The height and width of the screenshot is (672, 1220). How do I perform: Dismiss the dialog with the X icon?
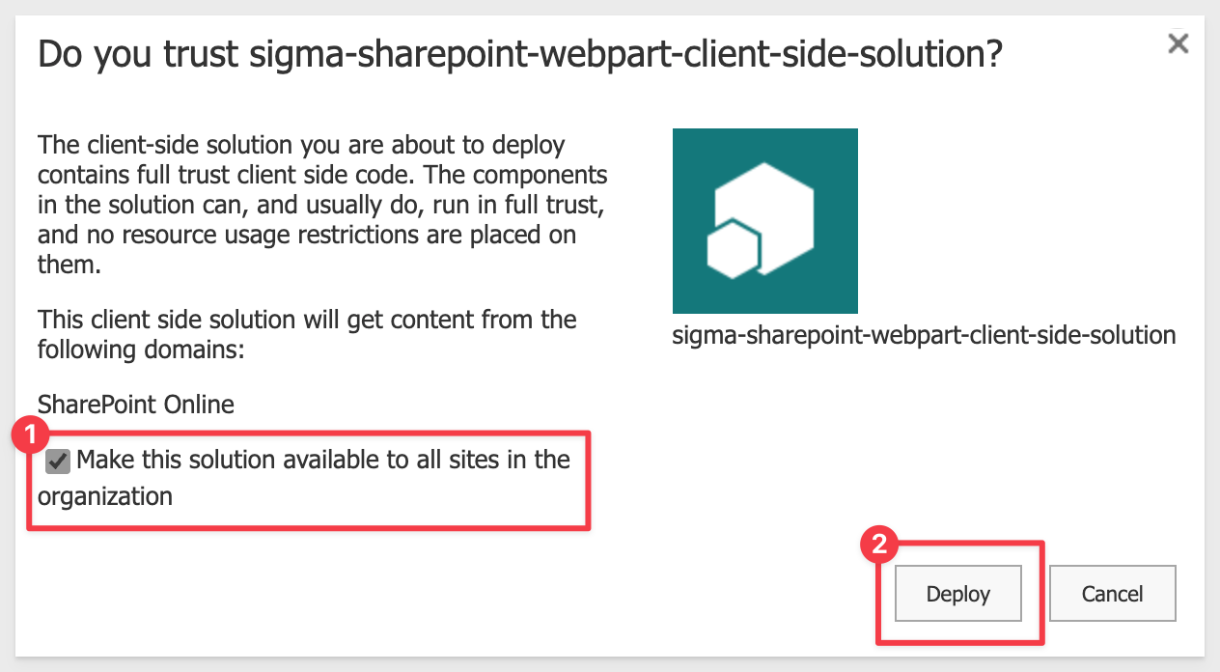1178,43
